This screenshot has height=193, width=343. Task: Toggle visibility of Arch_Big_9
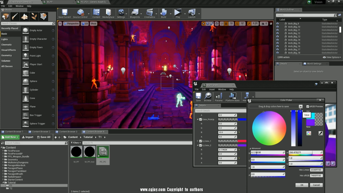(278, 24)
